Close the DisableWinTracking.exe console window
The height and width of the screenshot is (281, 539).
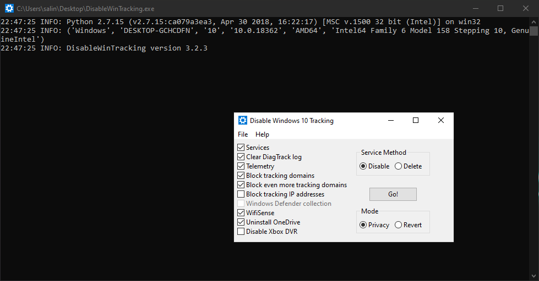[x=526, y=8]
